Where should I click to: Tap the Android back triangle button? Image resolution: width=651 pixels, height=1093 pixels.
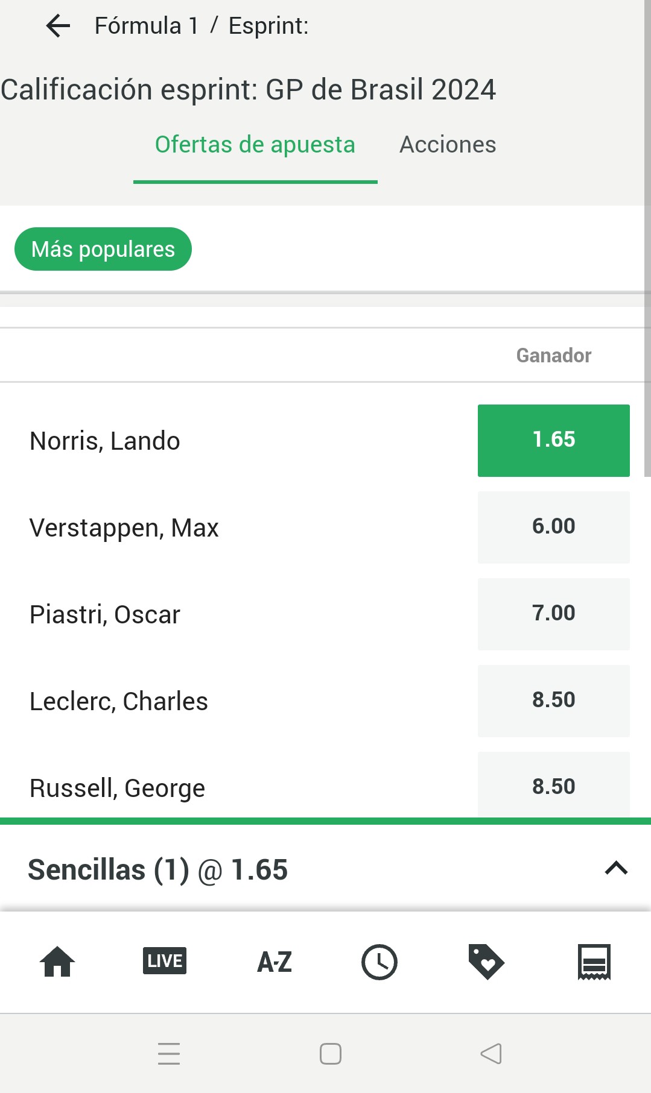[x=491, y=1054]
